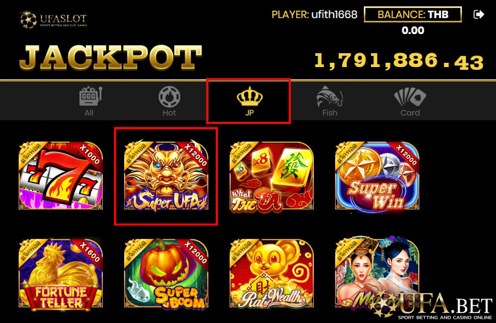Image resolution: width=496 pixels, height=323 pixels.
Task: Open the UFASLOT logo home link
Action: click(x=53, y=20)
